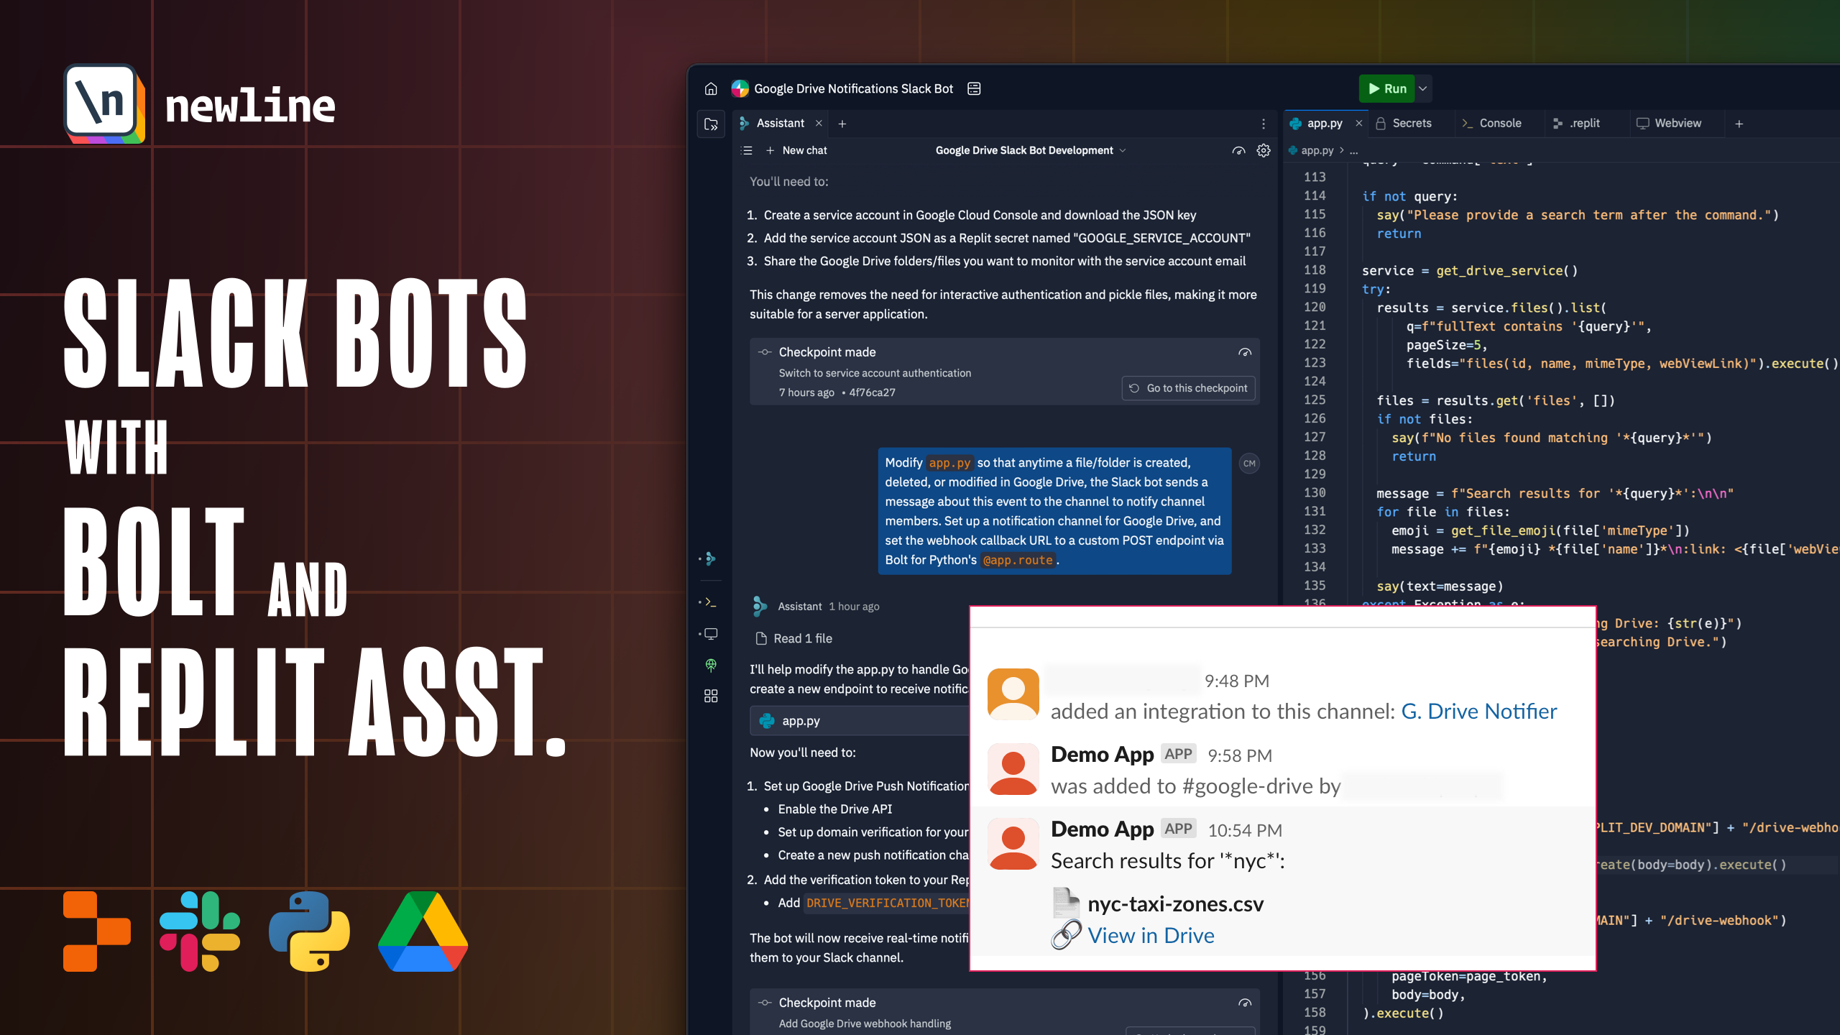Click the CM user avatar badge
Image resolution: width=1840 pixels, height=1035 pixels.
(x=1249, y=464)
